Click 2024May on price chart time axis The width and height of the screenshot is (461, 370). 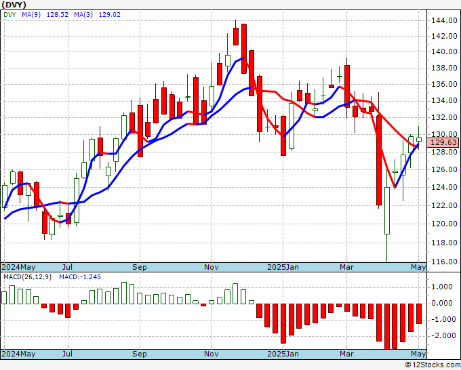pos(19,267)
